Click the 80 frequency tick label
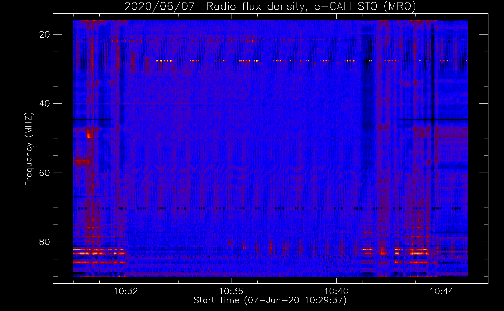The image size is (504, 311). coord(45,242)
